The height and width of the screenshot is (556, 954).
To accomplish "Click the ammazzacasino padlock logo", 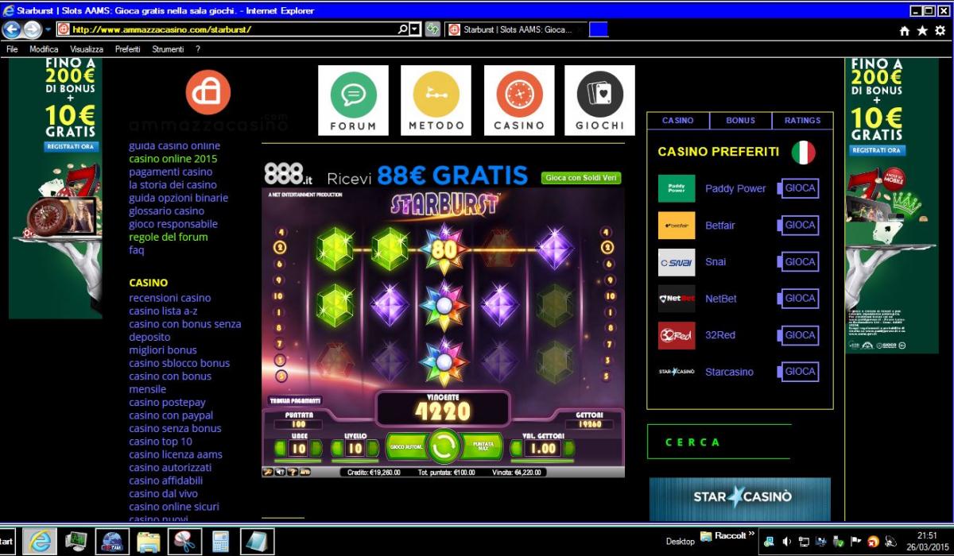I will (208, 92).
